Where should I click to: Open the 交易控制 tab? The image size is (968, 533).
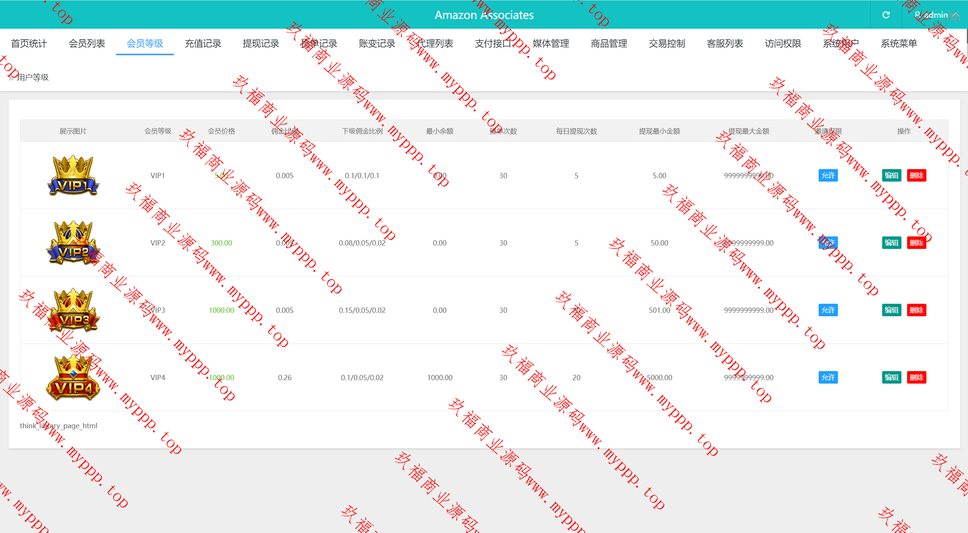click(667, 44)
